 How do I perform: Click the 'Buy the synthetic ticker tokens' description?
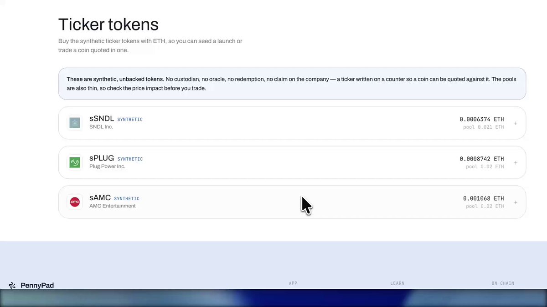pos(150,45)
